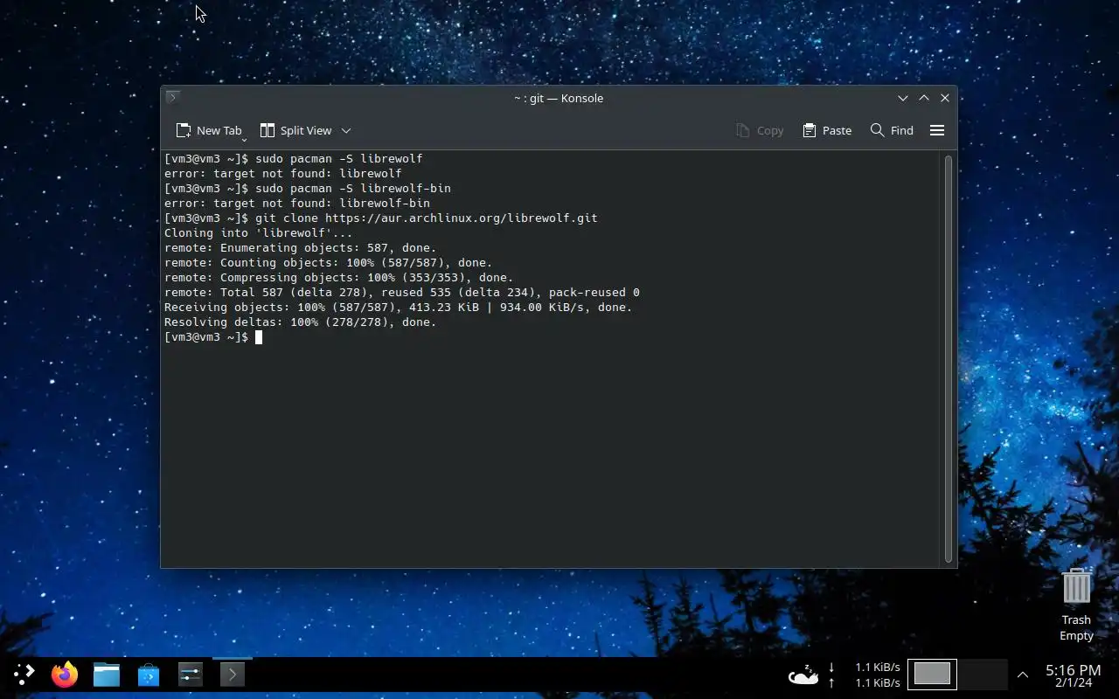Screen dimensions: 1119x699
Task: Click the Konsole terminal scrollbar
Action: point(949,358)
